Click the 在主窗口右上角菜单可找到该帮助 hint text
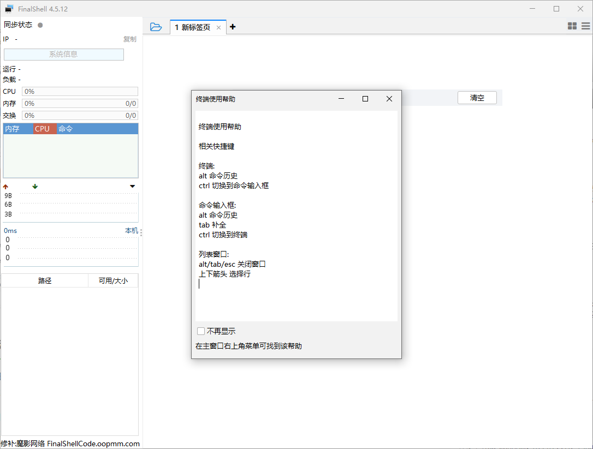The width and height of the screenshot is (593, 449). [x=248, y=346]
